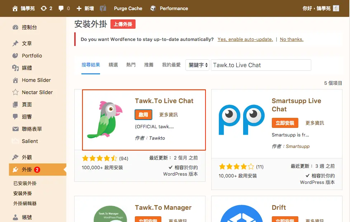
Task: Open 控制台 dashboard icon
Action: pos(15,27)
